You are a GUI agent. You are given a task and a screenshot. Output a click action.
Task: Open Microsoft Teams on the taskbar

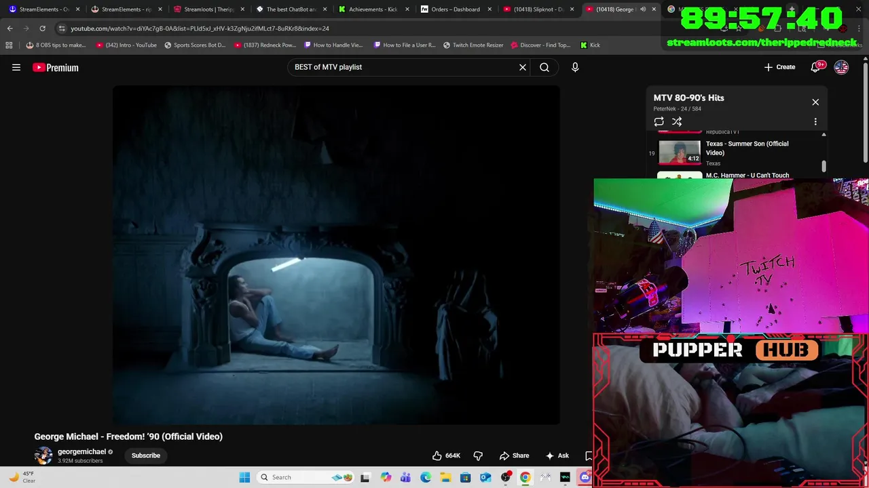tap(405, 477)
